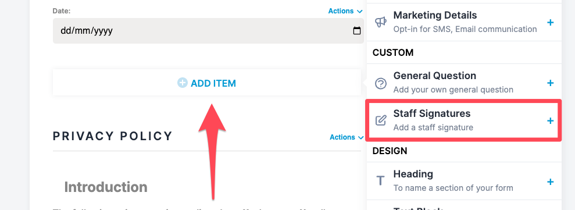The width and height of the screenshot is (575, 210).
Task: Click the megaphone icon for Marketing Details
Action: tap(381, 22)
